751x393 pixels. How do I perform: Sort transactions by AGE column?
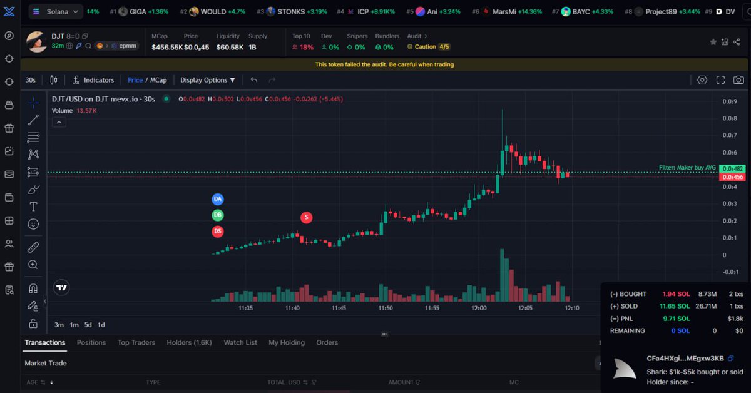pos(39,382)
